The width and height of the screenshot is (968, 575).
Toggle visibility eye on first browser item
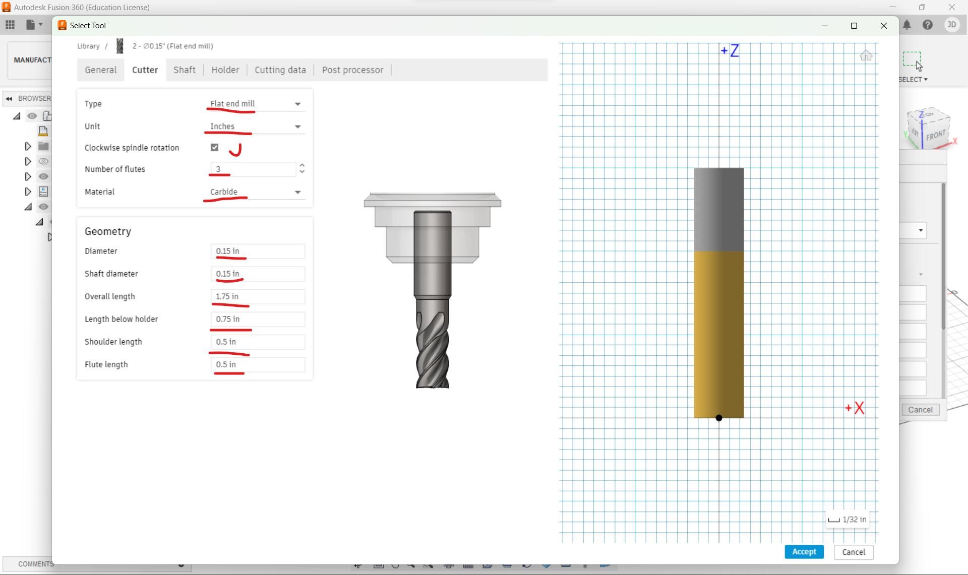click(x=32, y=116)
